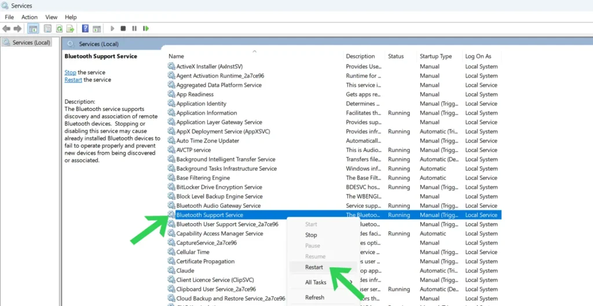The image size is (593, 306).
Task: Click the gear icon of ActiveX Installer (AxInstSV)
Action: pos(171,66)
